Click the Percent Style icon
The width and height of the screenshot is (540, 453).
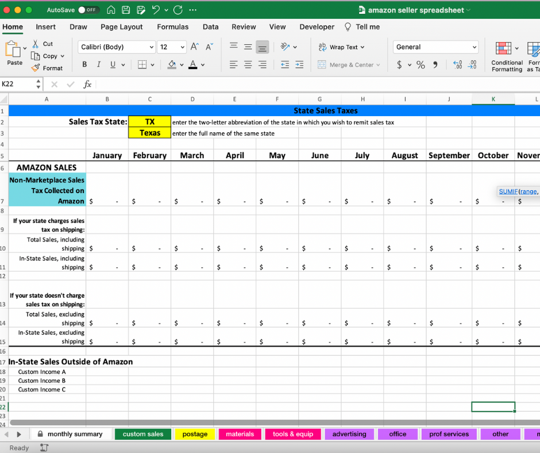point(421,65)
